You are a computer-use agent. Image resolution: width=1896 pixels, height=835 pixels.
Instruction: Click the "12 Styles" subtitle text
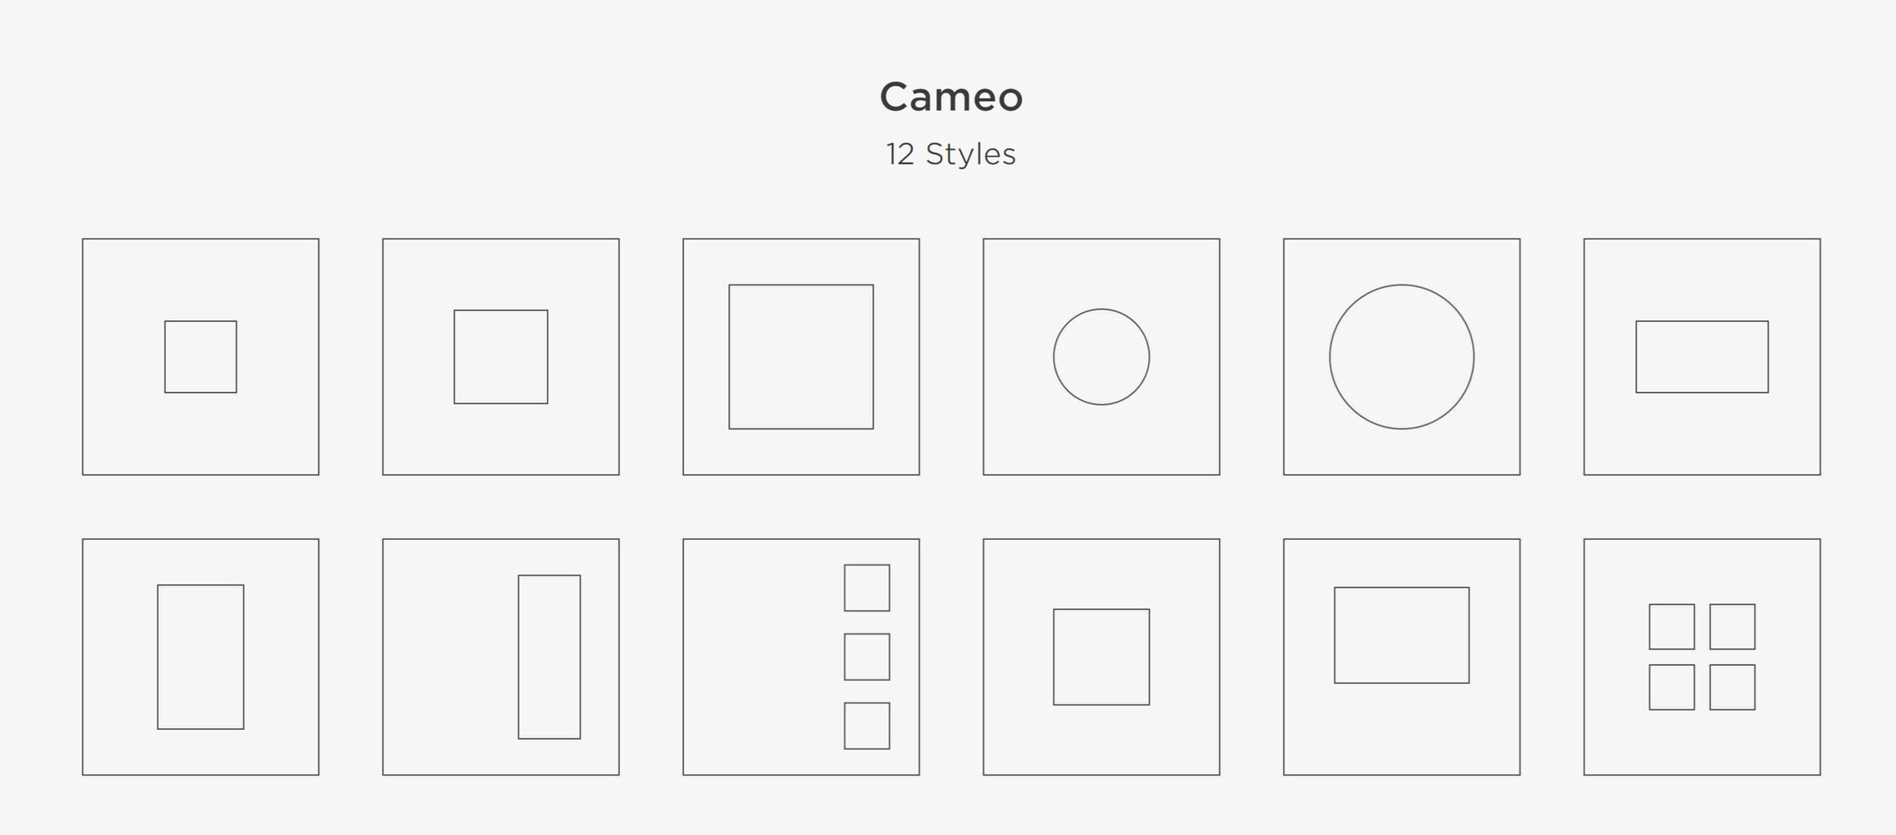coord(951,154)
